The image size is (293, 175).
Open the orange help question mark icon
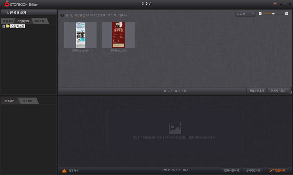pyautogui.click(x=275, y=4)
